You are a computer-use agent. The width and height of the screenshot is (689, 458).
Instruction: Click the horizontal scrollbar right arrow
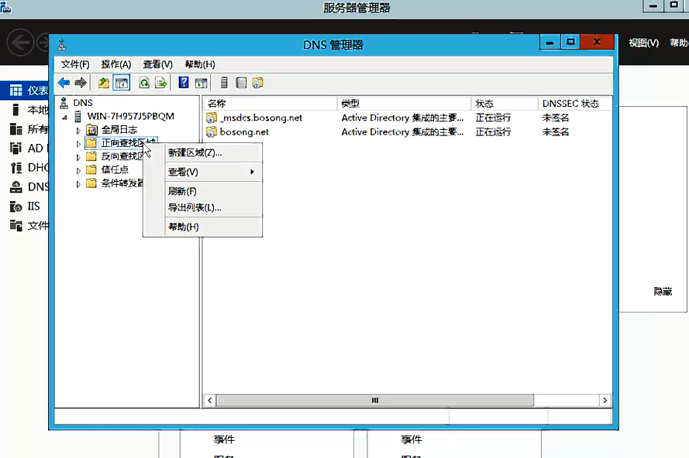605,400
